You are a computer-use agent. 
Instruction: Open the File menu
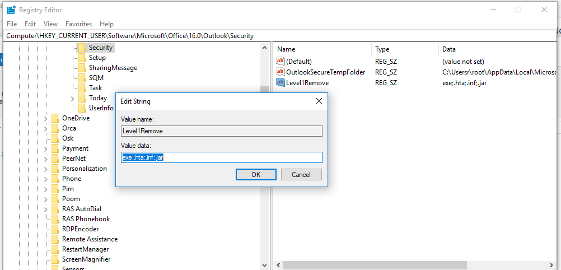tap(12, 24)
